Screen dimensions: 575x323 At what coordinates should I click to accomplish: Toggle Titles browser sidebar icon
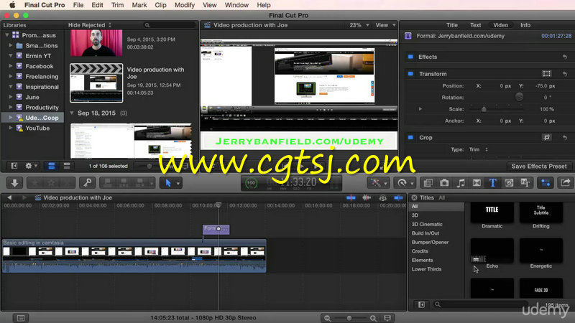421,304
